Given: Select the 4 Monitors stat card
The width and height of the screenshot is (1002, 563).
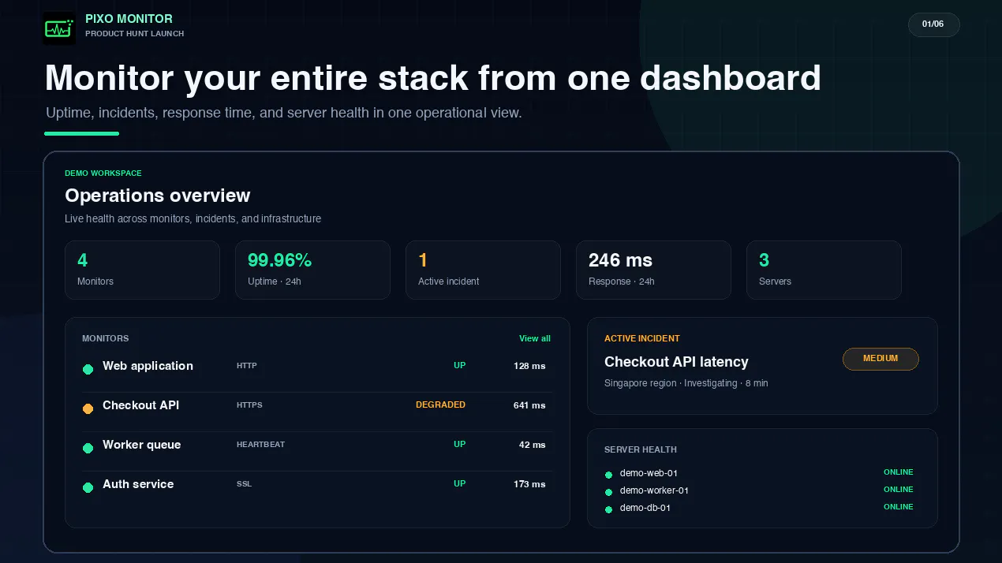Looking at the screenshot, I should (x=142, y=270).
